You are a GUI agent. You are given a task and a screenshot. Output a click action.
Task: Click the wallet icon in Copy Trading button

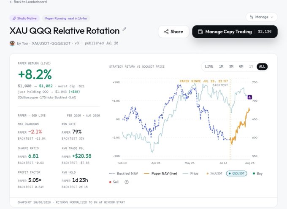tap(200, 32)
